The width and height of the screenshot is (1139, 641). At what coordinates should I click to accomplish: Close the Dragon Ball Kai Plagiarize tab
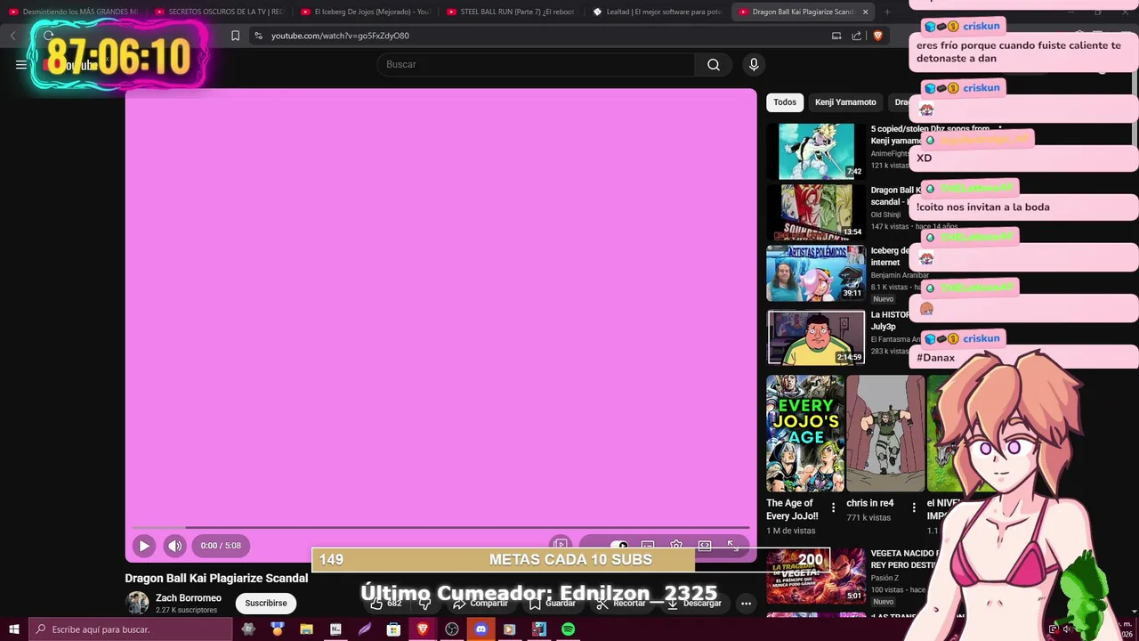click(x=865, y=12)
